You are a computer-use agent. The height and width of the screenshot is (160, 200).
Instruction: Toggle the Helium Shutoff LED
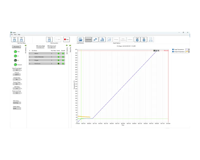click(x=63, y=53)
